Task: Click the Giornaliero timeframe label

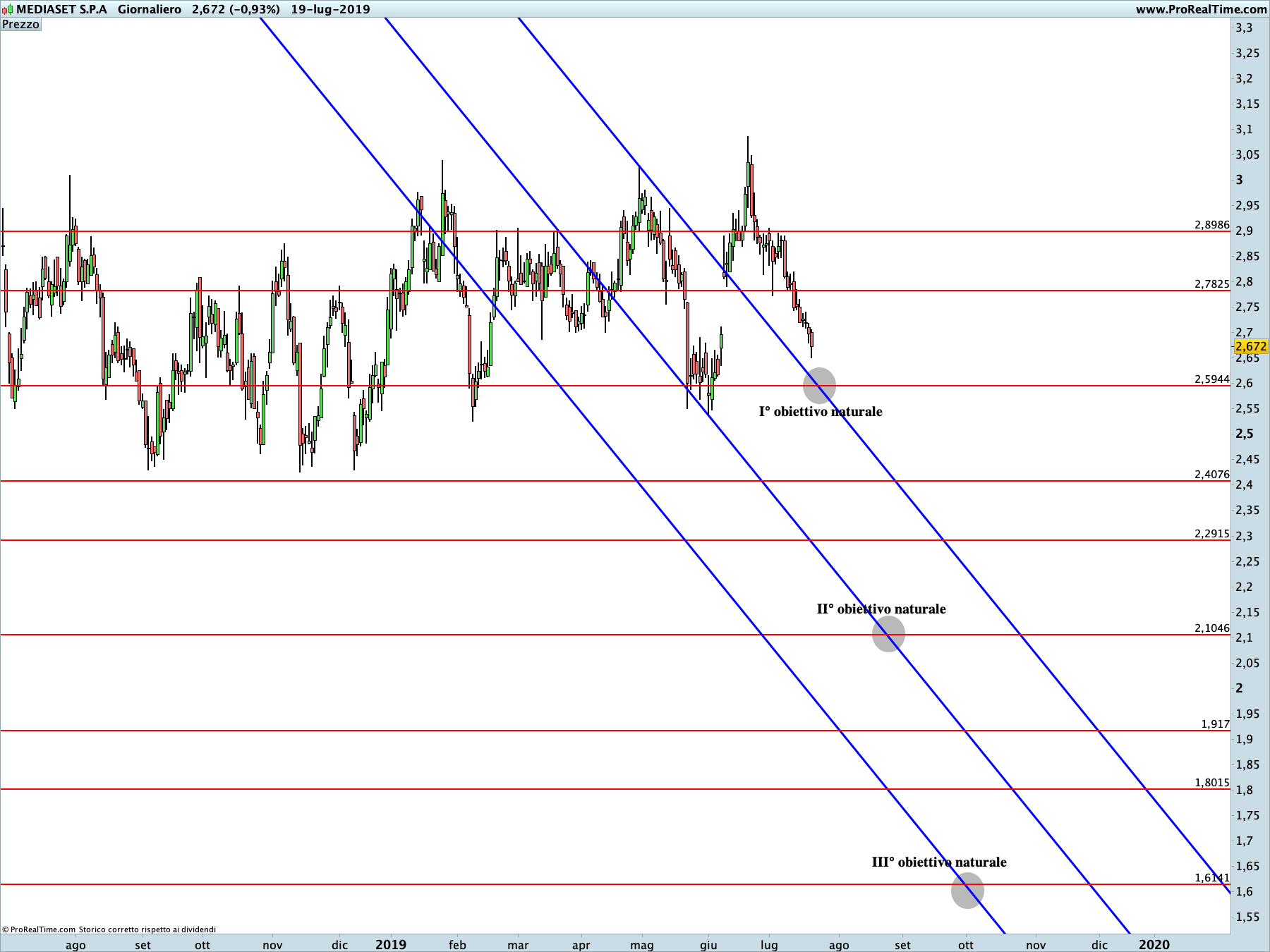Action: pos(149,9)
